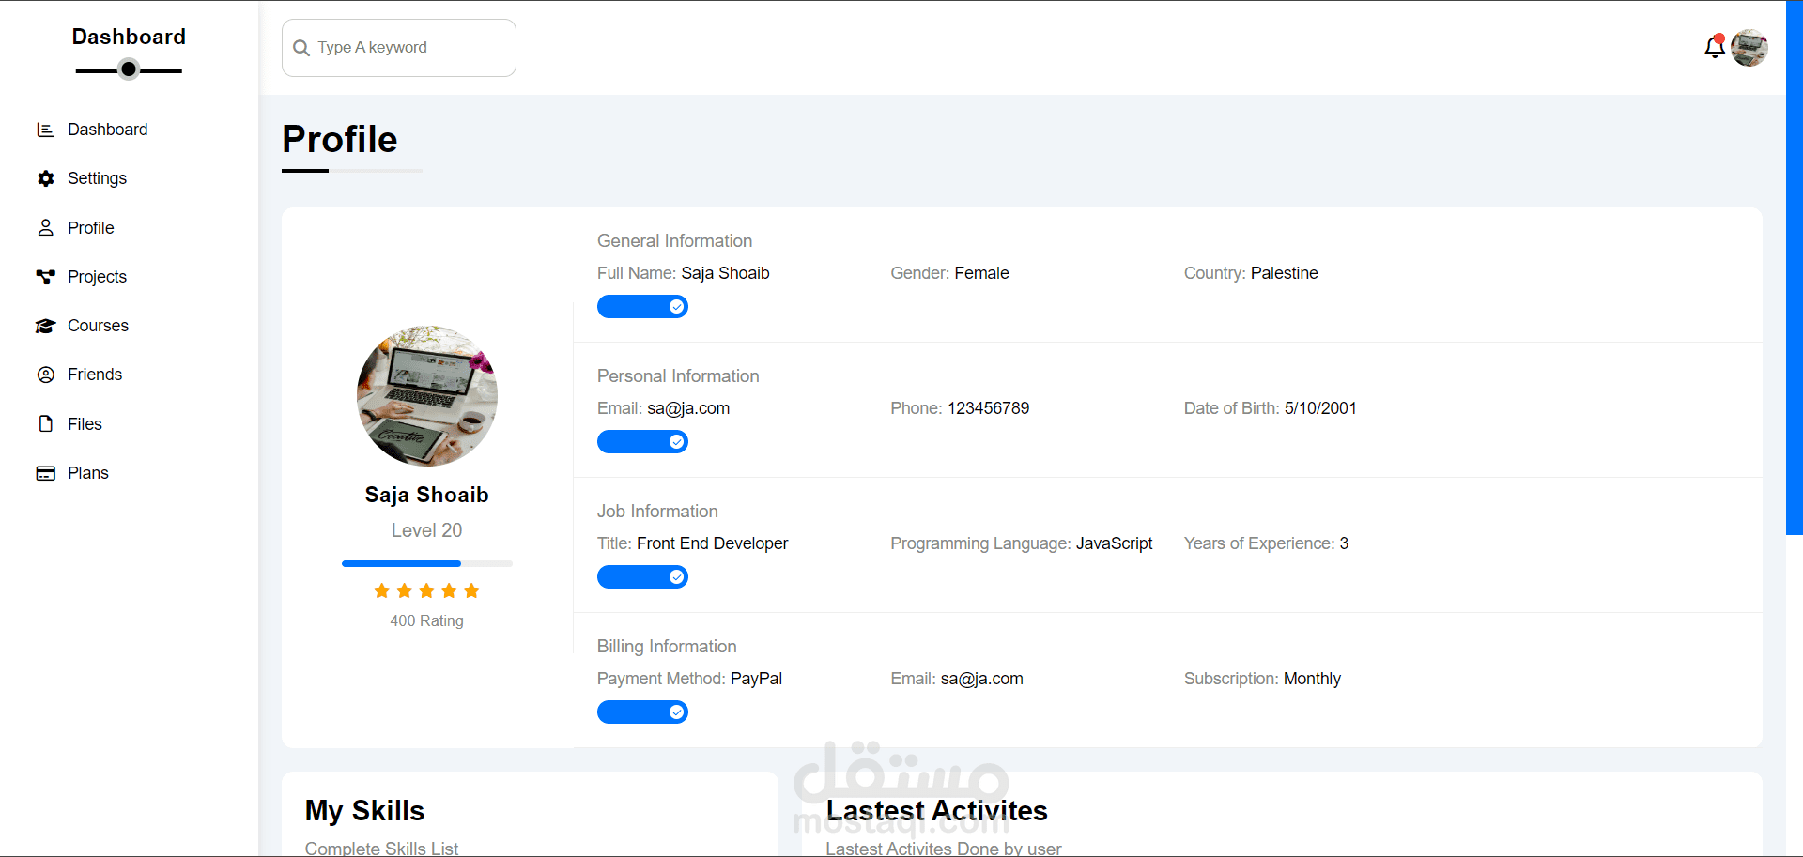The height and width of the screenshot is (857, 1803).
Task: Click the keyword search input field
Action: [x=409, y=48]
